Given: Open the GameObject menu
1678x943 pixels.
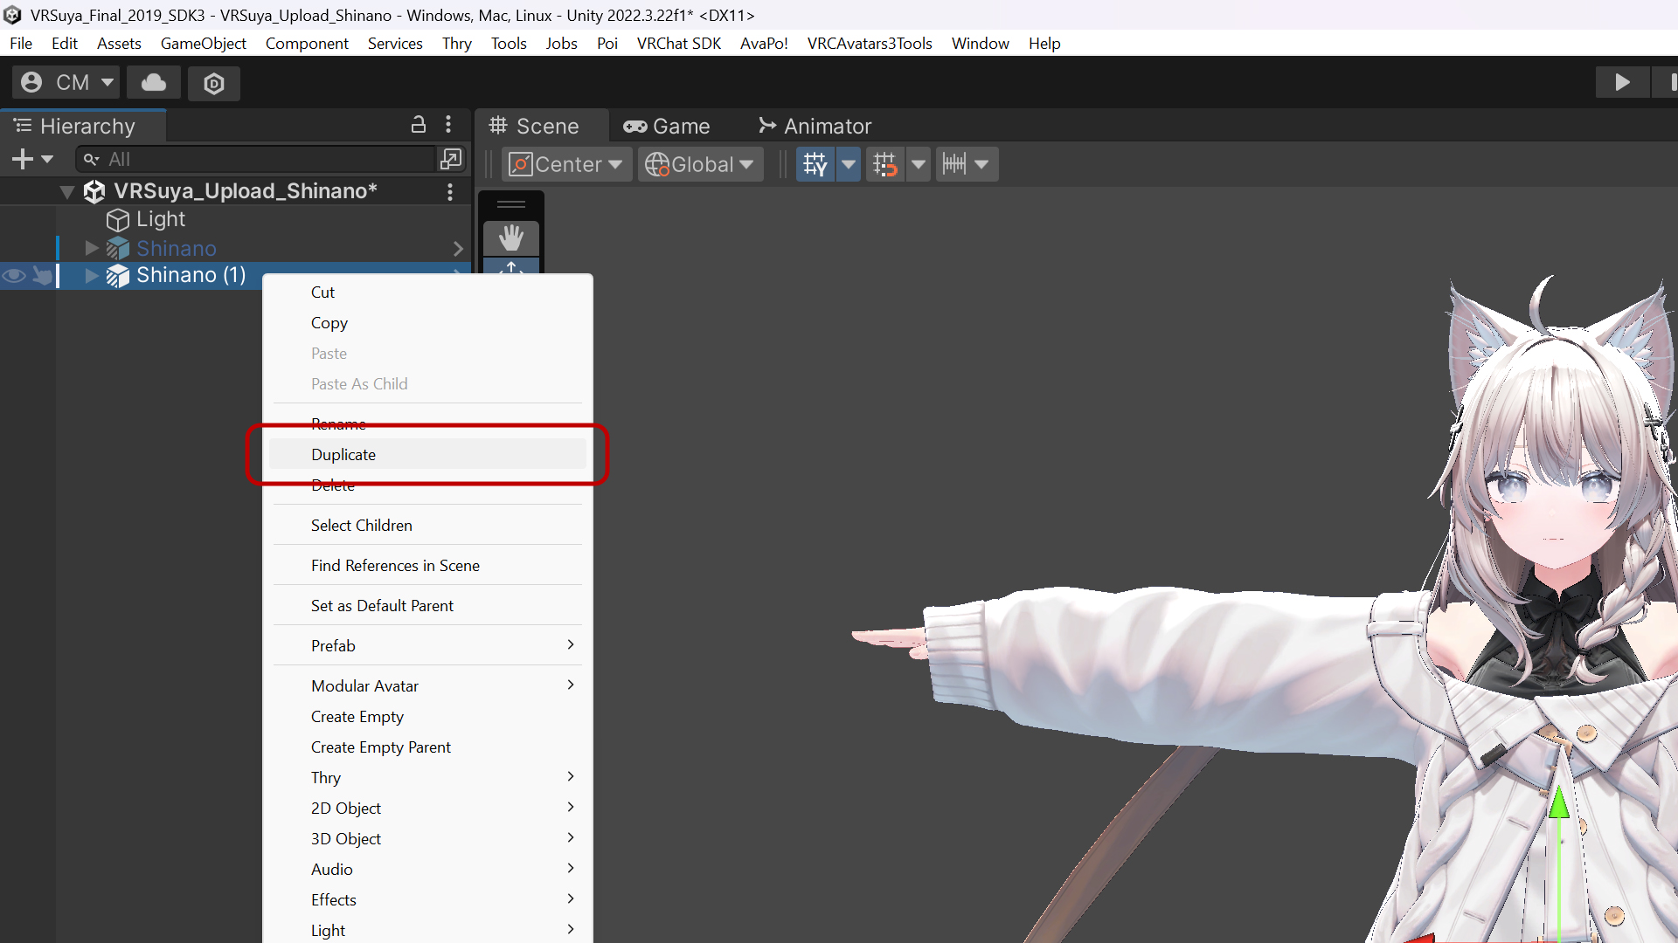Looking at the screenshot, I should [x=203, y=44].
